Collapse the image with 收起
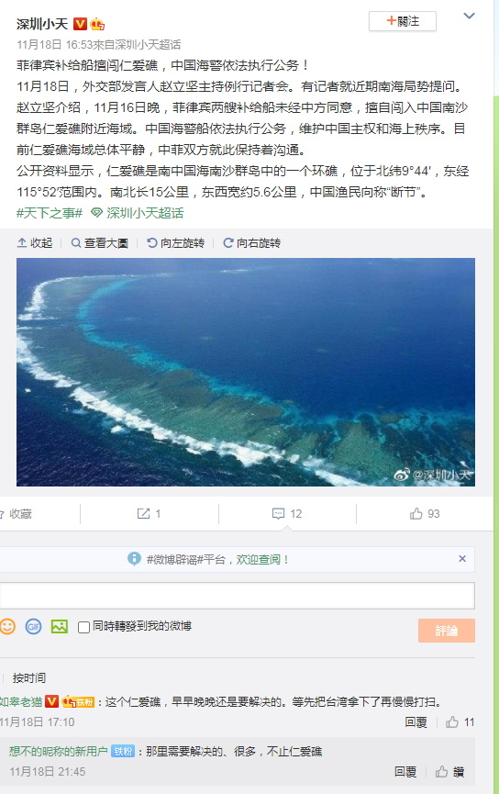This screenshot has width=499, height=794. 35,243
